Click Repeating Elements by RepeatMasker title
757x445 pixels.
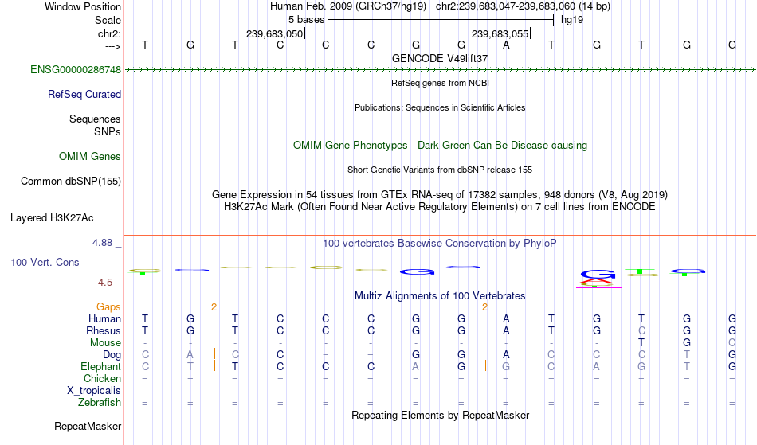point(441,415)
